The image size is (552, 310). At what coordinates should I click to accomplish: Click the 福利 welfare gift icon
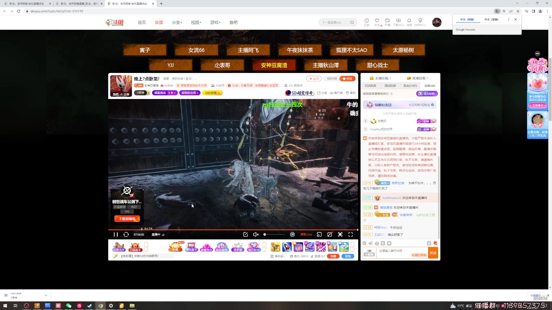point(350,93)
